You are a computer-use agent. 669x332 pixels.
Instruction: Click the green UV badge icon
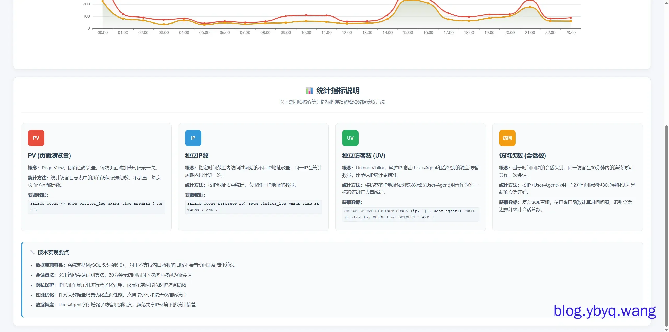pyautogui.click(x=350, y=138)
